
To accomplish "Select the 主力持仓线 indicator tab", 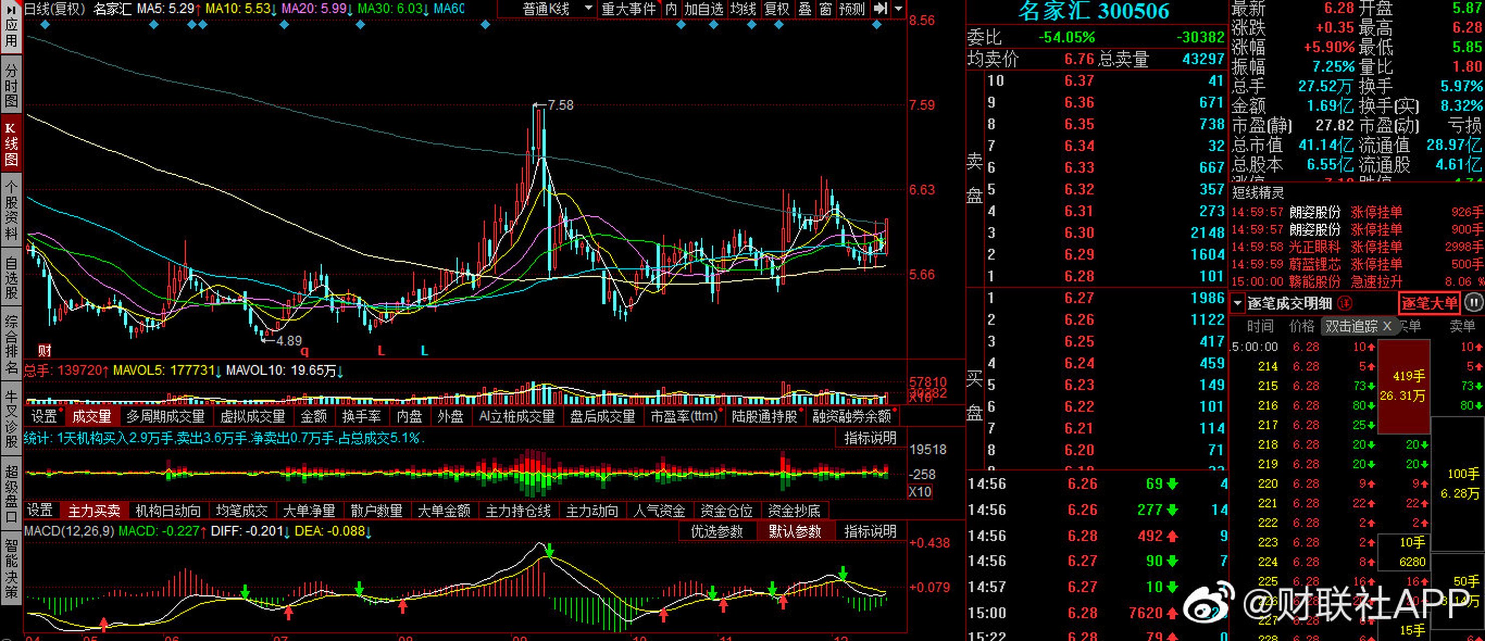I will [x=518, y=511].
